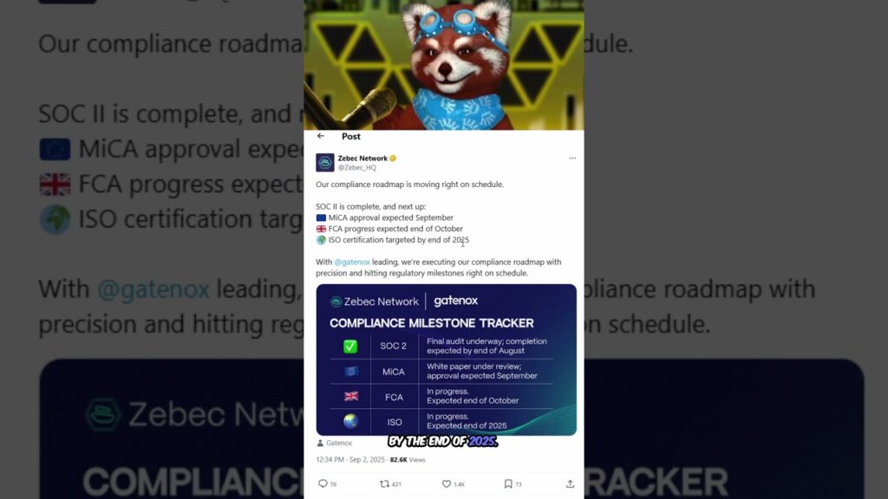Click the @Zebec_HQ handle

356,167
